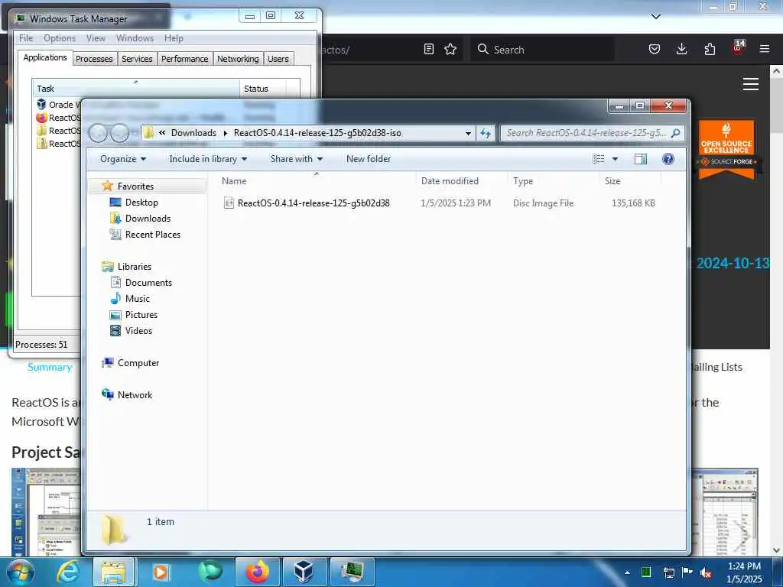Change the view icon in Explorer

[x=598, y=159]
